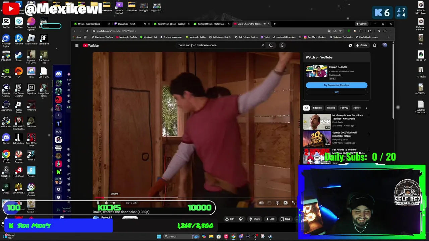Screen dimensions: 429x241
Task: Click the Ask button below the video
Action: 270,219
